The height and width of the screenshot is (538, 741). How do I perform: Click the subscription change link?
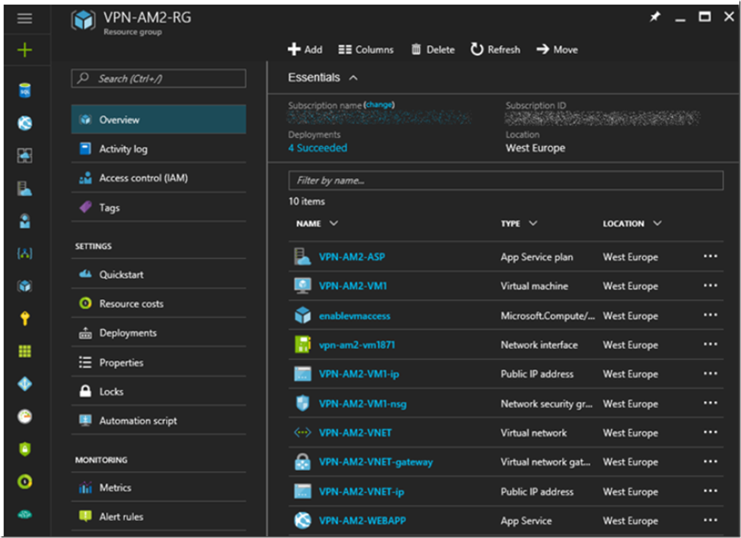coord(379,104)
